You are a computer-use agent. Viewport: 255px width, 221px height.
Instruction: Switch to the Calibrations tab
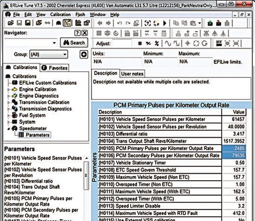coord(22,67)
